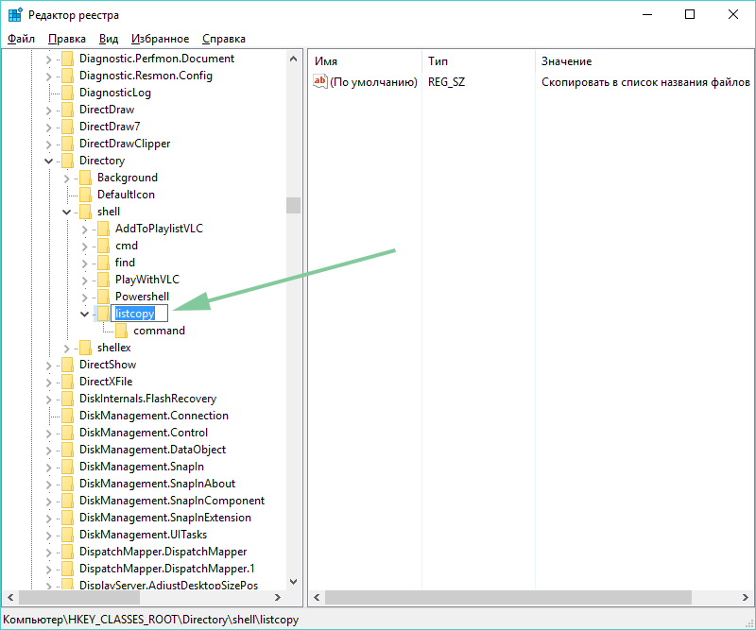Select the (По умолчанию) value entry
The image size is (756, 630).
(373, 82)
